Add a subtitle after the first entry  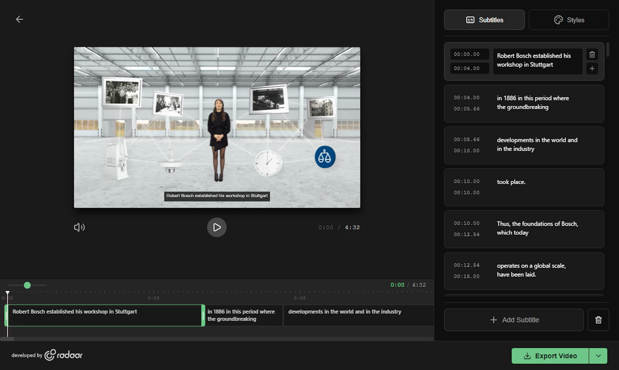click(592, 68)
